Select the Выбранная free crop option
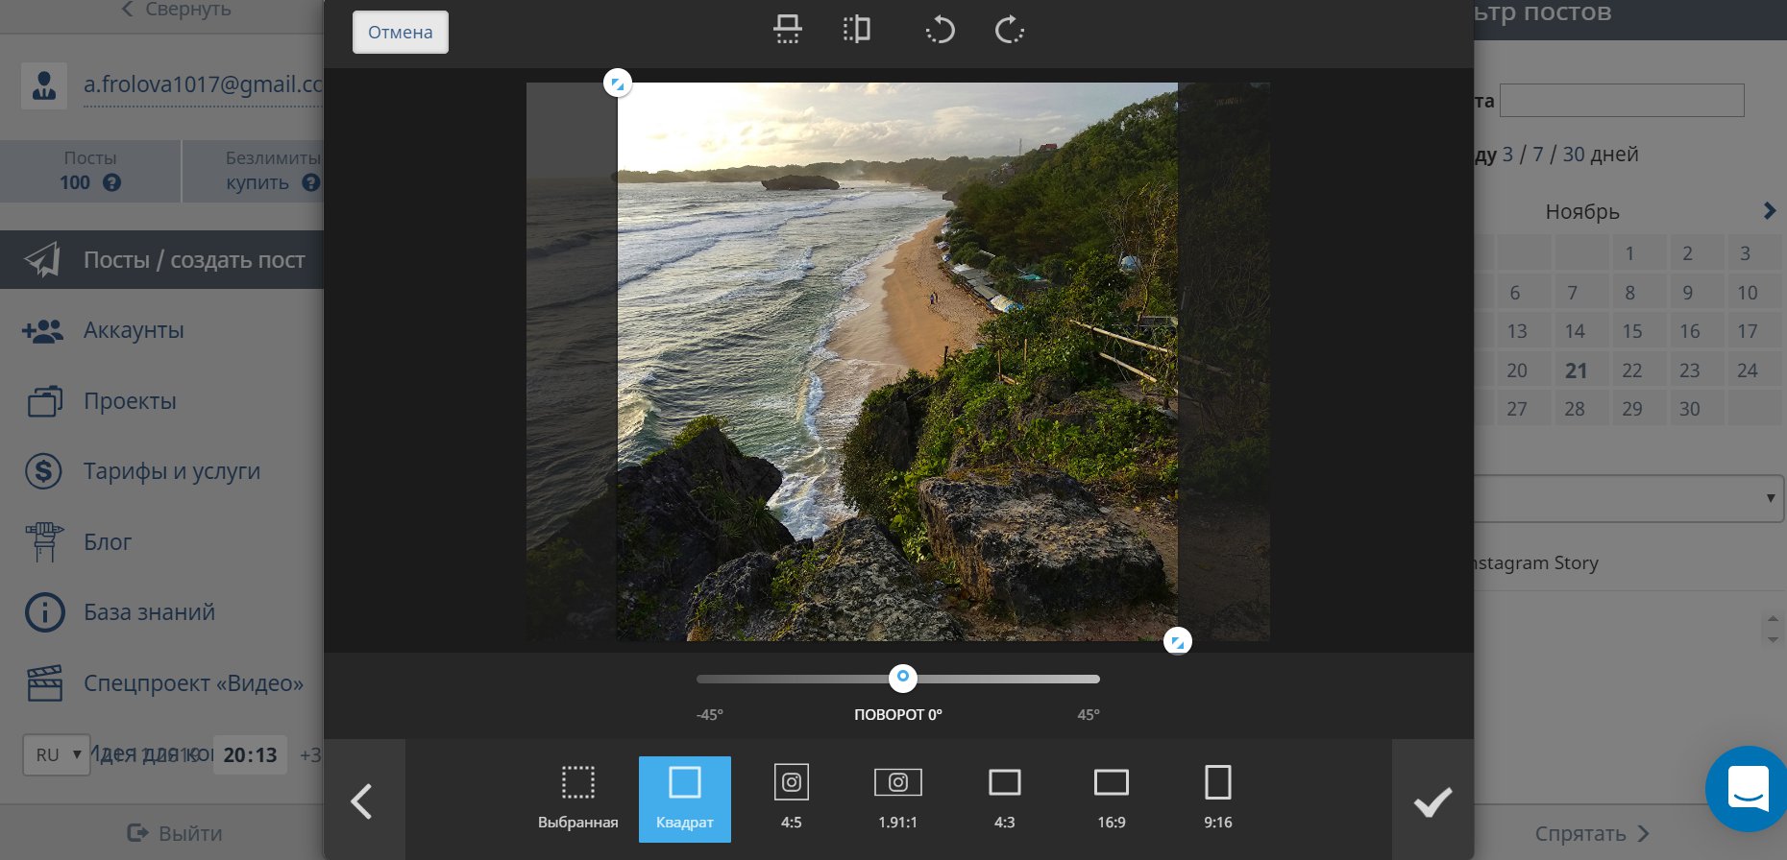 tap(578, 799)
